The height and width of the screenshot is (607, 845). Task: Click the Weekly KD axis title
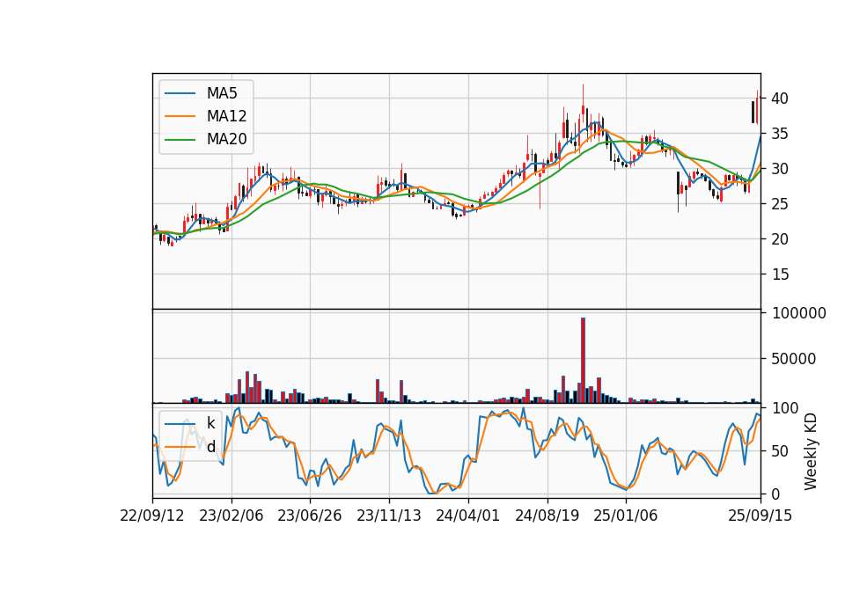point(810,451)
